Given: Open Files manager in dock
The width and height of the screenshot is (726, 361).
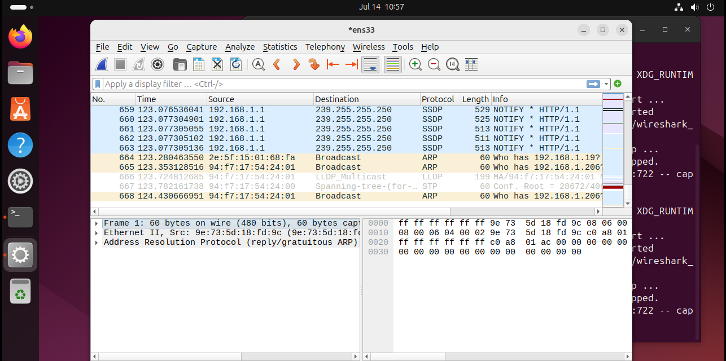Looking at the screenshot, I should point(20,73).
